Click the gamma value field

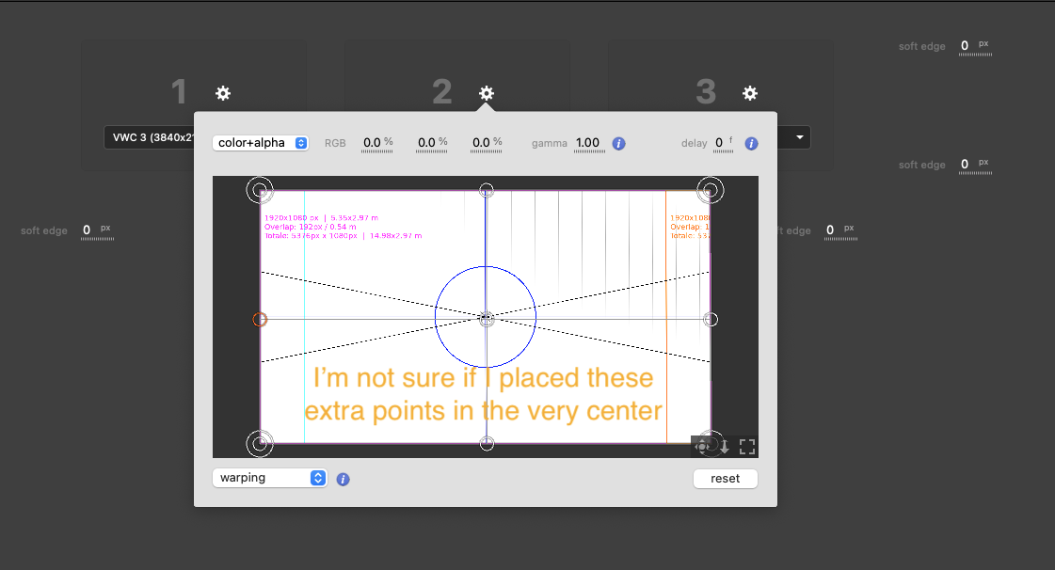pos(588,143)
